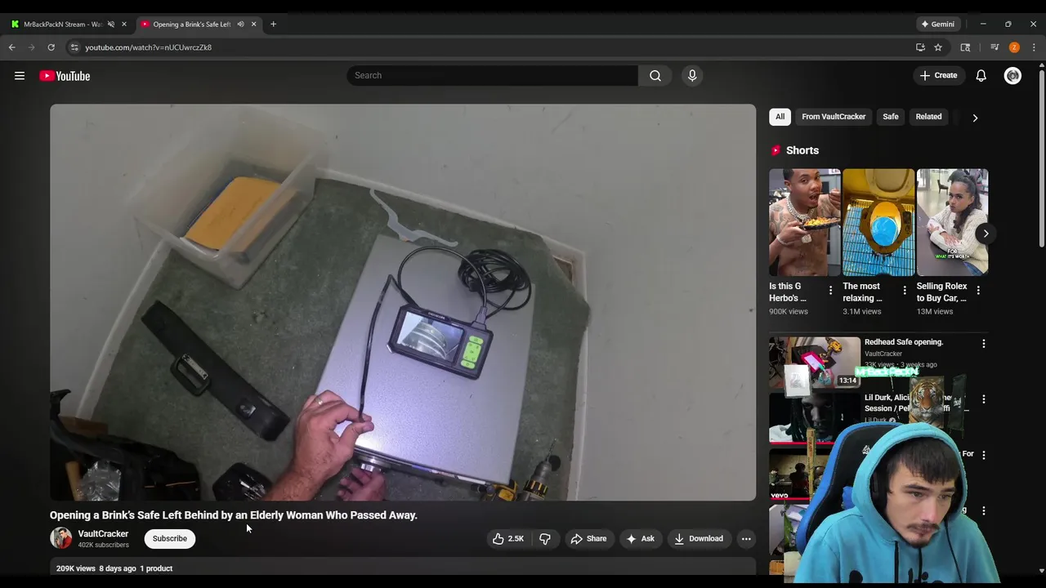Click the 2.5K like count
Image resolution: width=1046 pixels, height=588 pixels.
pos(516,539)
